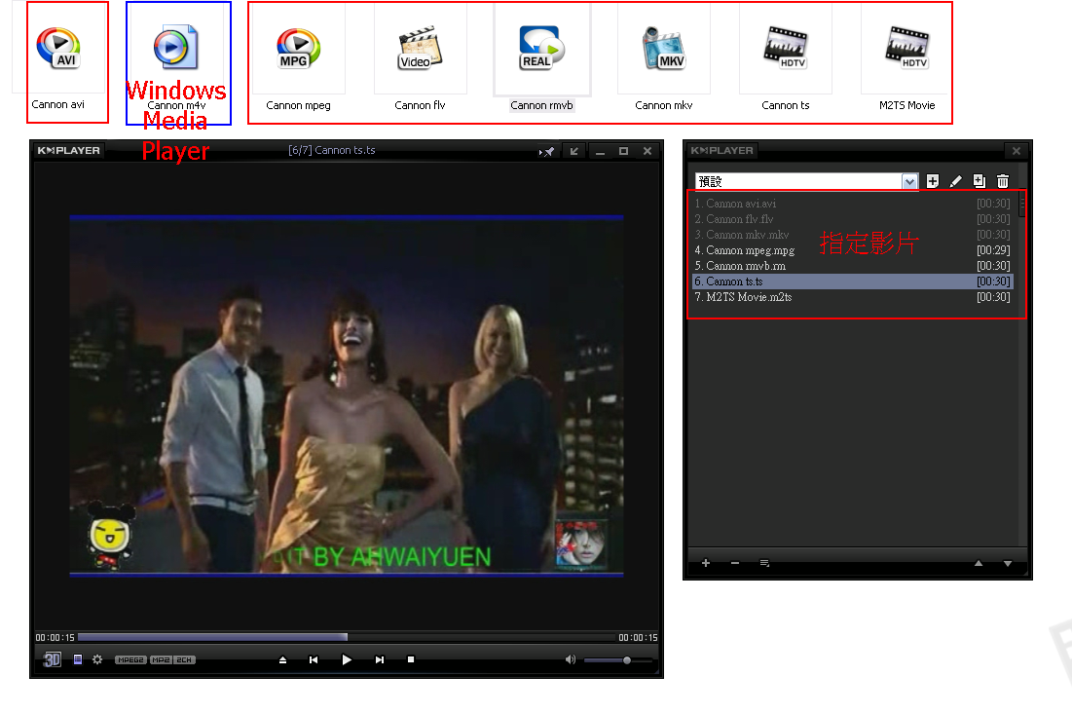
Task: Select playlist item 3. Cannon mkv.mkv
Action: click(853, 235)
